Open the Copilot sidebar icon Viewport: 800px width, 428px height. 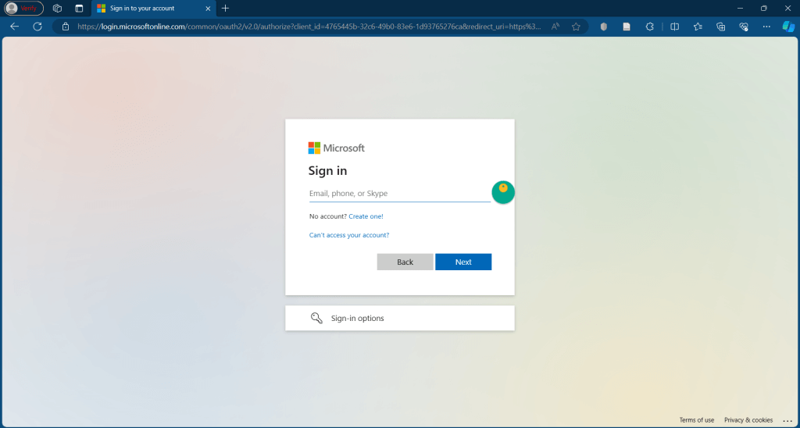788,26
